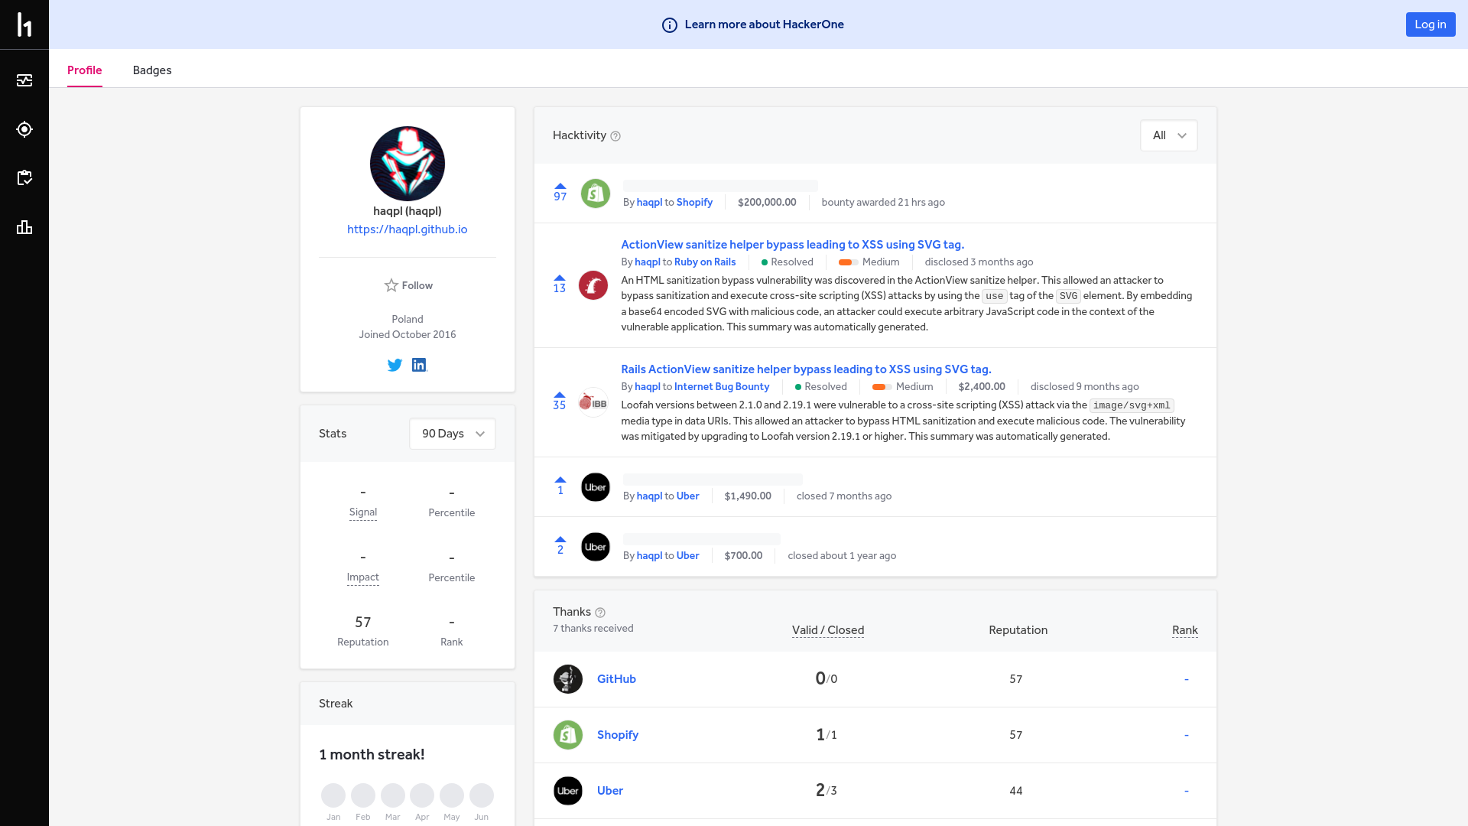Screen dimensions: 1468x826
Task: Click the Rank column header in Thanks
Action: (x=1185, y=630)
